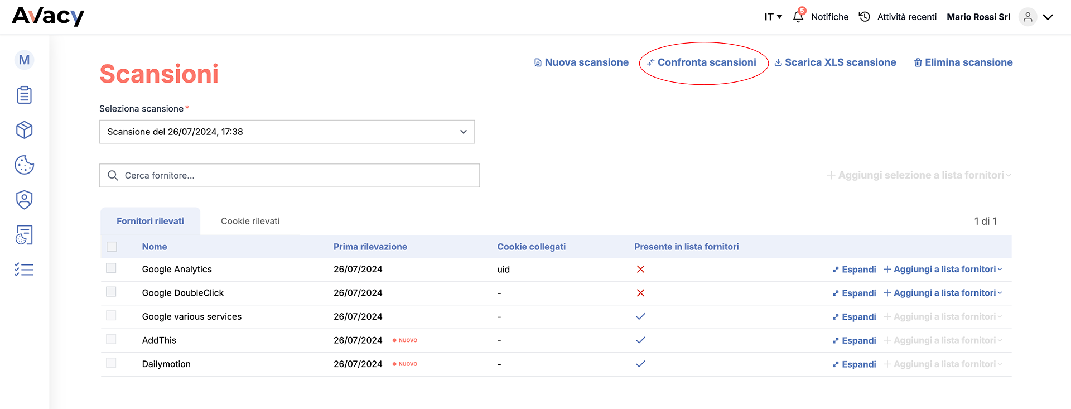The image size is (1071, 409).
Task: Click the Attività recenti label
Action: tap(907, 17)
